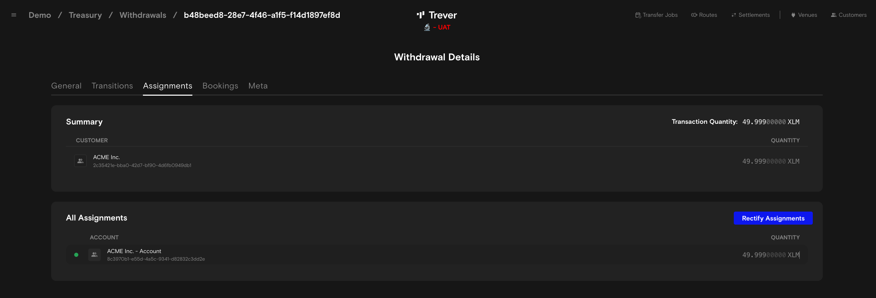
Task: Click the ACME Inc. - Account avatar icon
Action: [94, 255]
